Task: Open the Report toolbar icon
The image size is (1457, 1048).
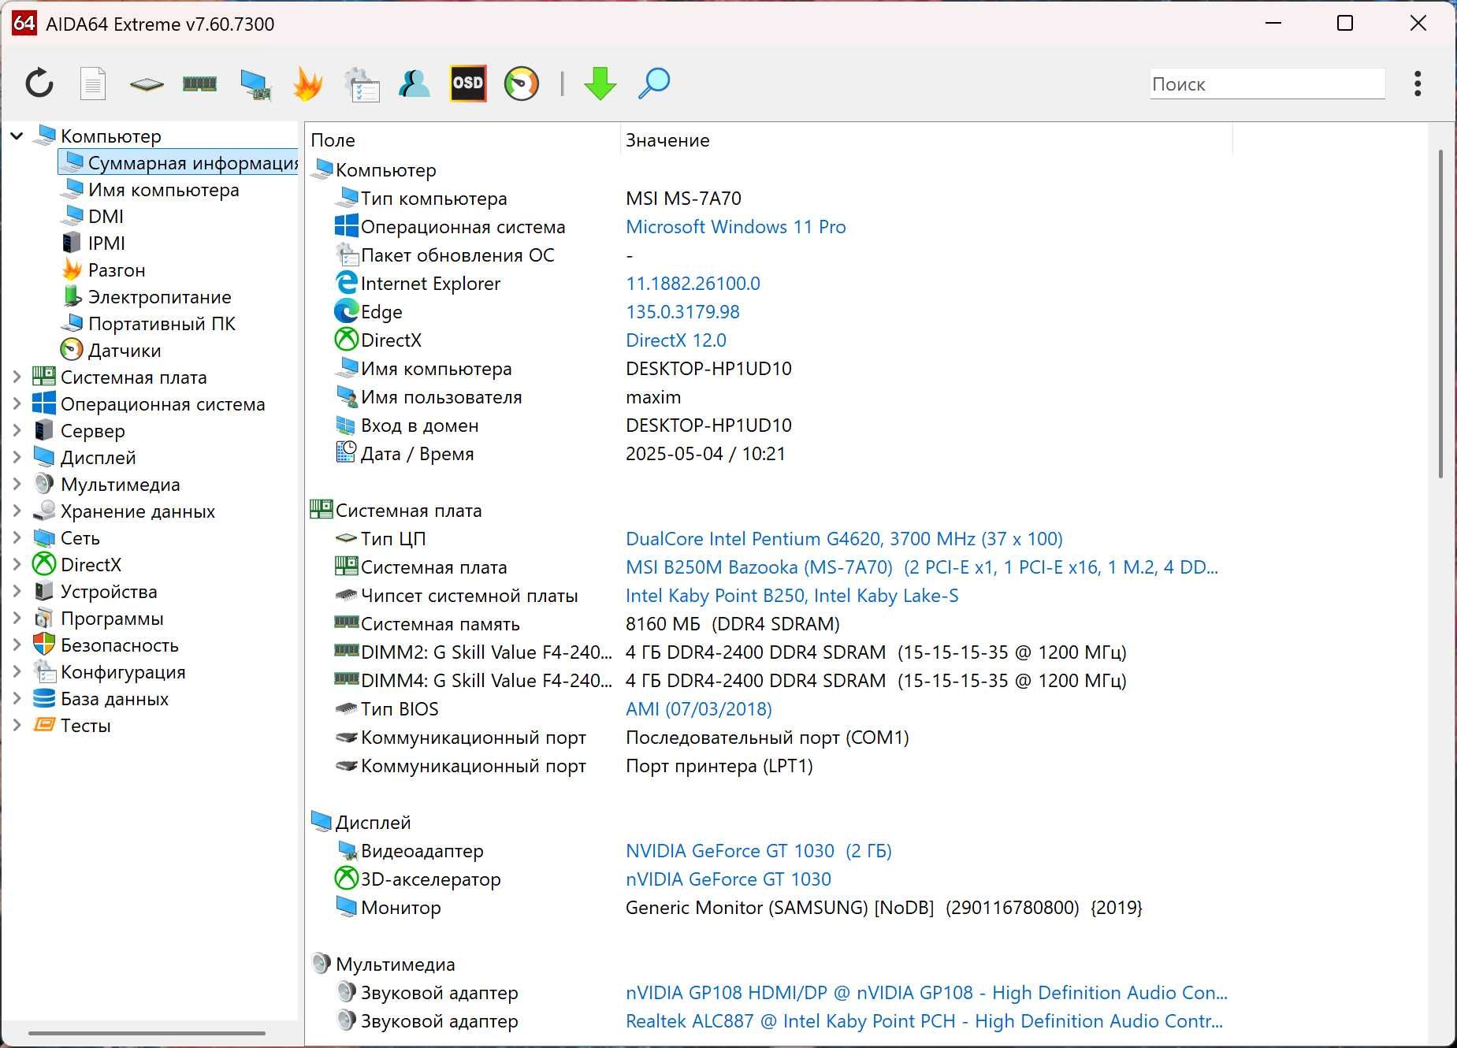Action: pos(93,84)
